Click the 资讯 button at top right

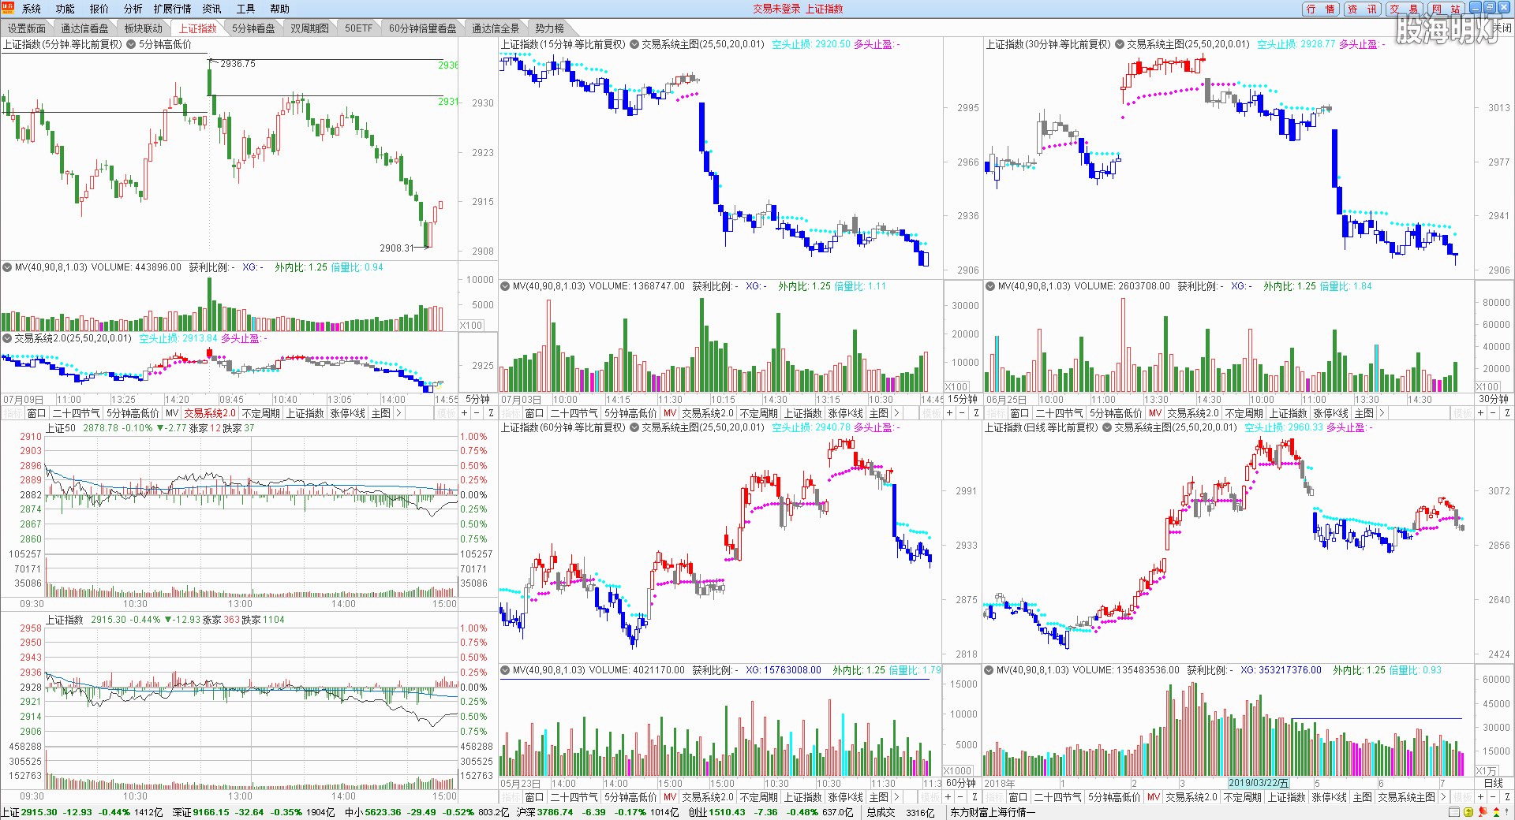[x=1363, y=9]
